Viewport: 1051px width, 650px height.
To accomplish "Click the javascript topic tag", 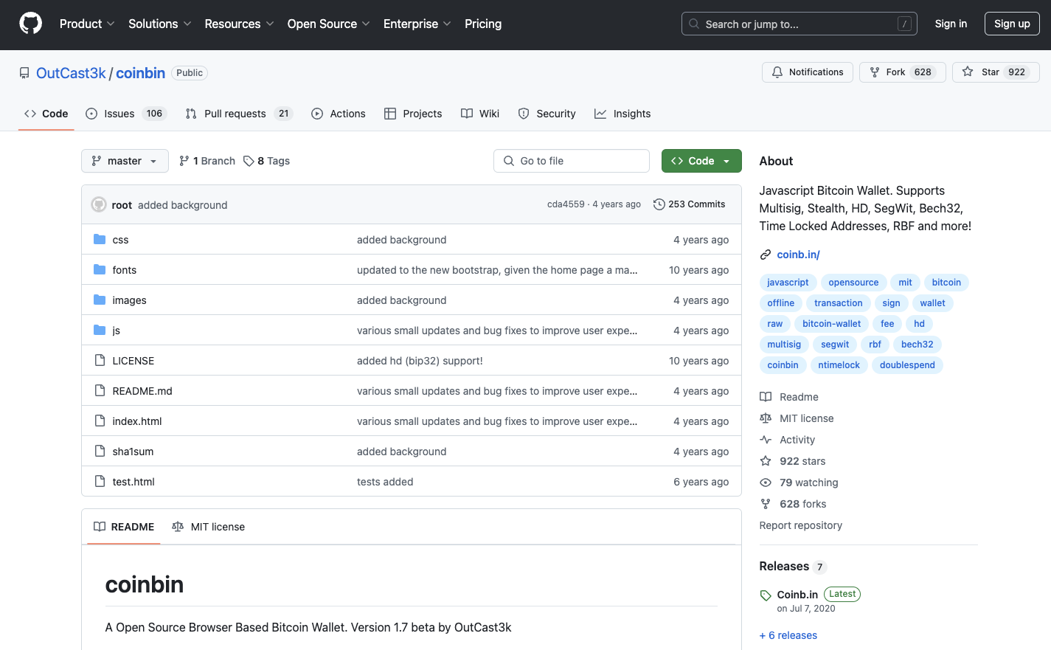I will pos(788,283).
